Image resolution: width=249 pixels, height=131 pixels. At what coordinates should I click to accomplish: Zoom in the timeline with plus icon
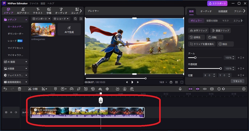tap(244, 89)
